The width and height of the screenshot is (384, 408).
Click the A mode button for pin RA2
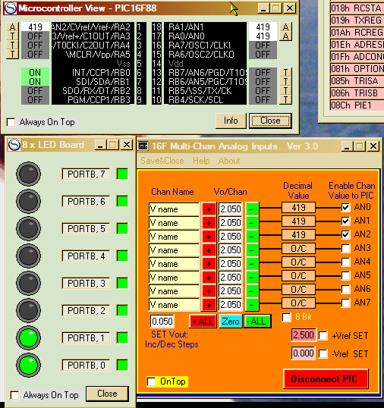pos(12,27)
